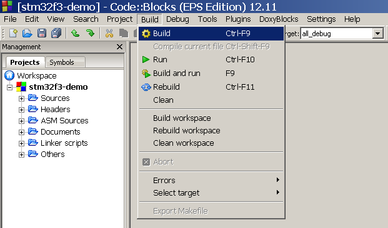Select Build and run menu entry
Screen dimensions: 388x228
[x=211, y=74]
